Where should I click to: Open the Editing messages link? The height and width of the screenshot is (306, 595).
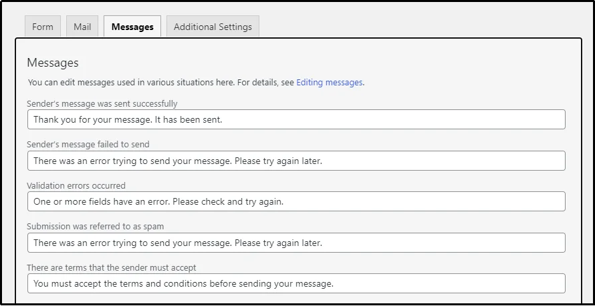point(330,83)
